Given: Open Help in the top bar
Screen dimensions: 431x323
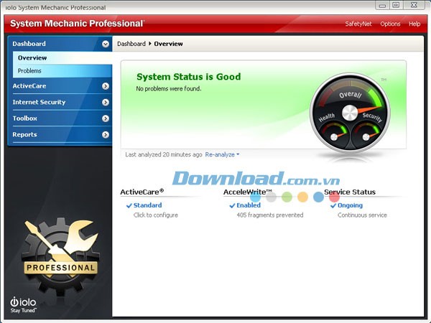Looking at the screenshot, I should click(x=414, y=24).
